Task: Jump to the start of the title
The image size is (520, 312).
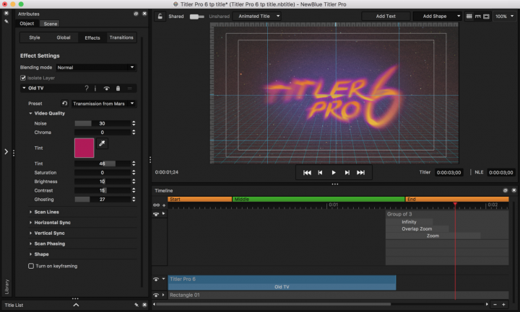Action: pos(307,172)
